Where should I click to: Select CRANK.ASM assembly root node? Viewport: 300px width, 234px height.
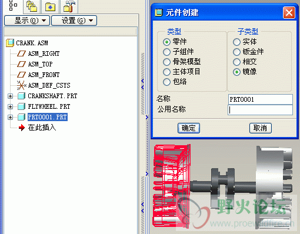(32, 43)
